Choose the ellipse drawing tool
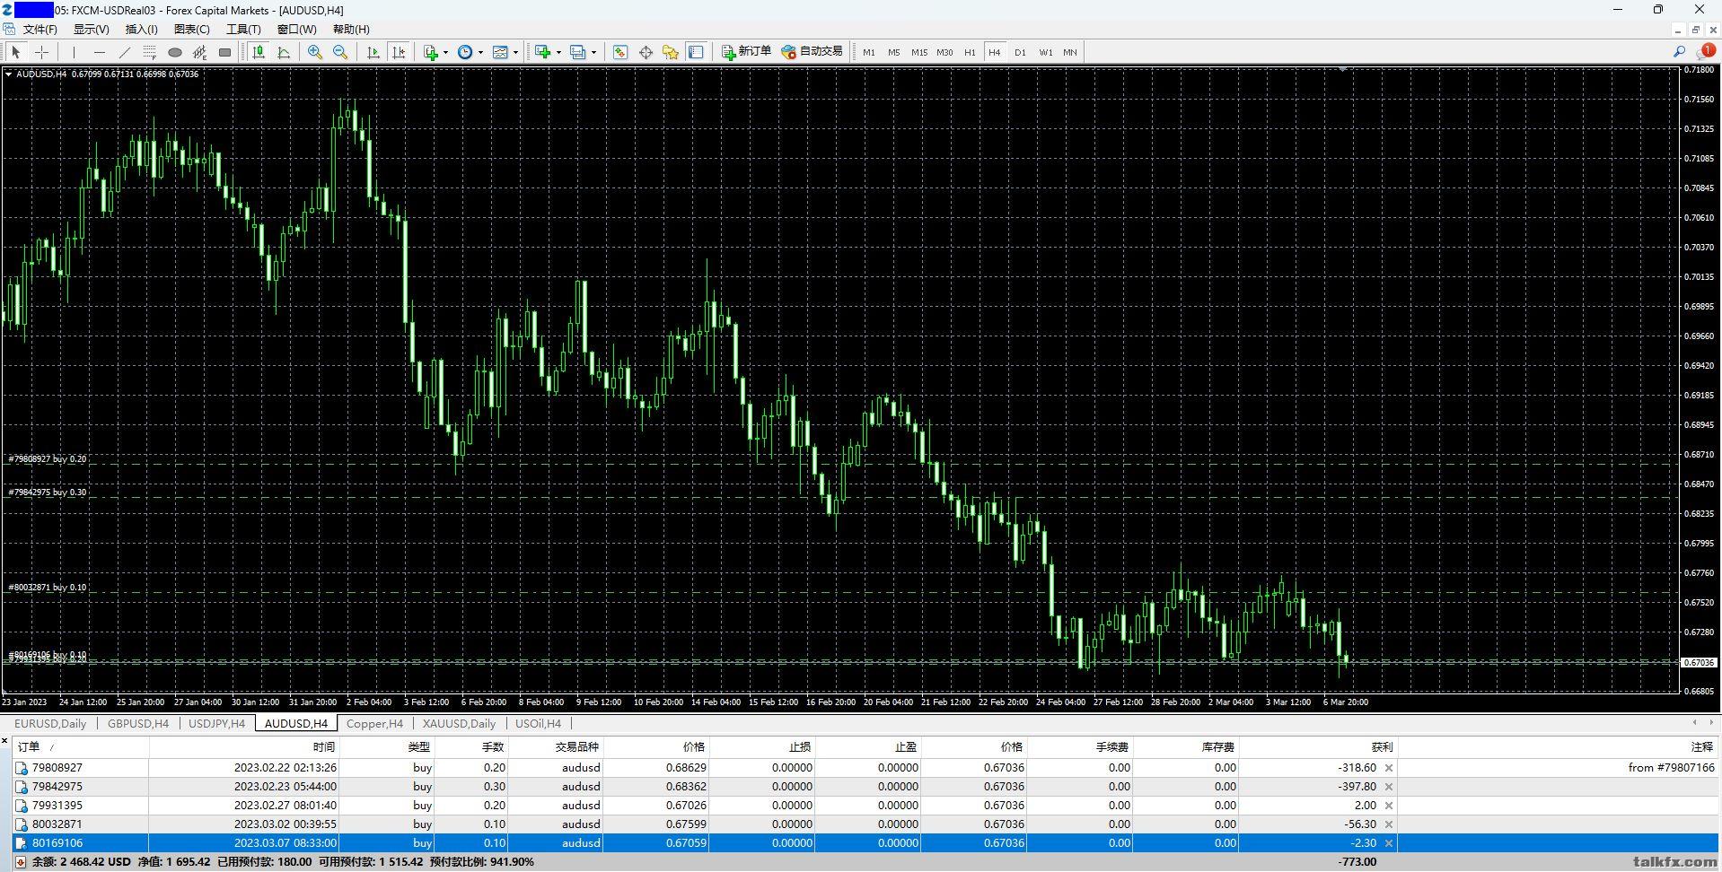This screenshot has height=872, width=1722. coord(175,52)
